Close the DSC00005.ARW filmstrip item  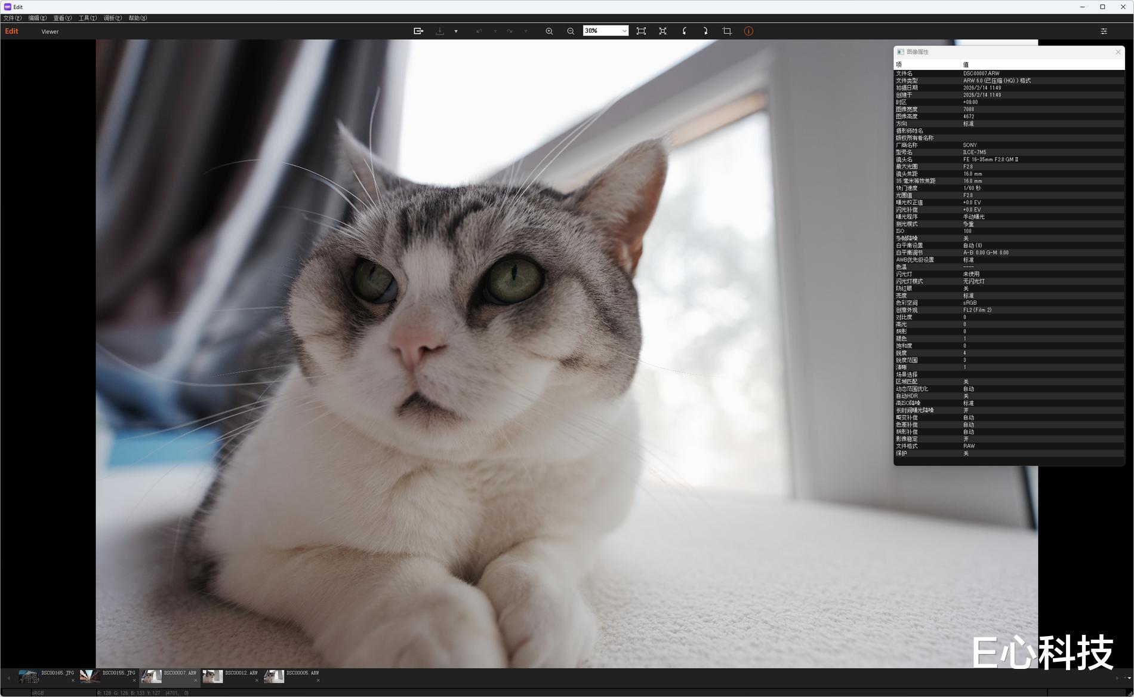pyautogui.click(x=318, y=680)
